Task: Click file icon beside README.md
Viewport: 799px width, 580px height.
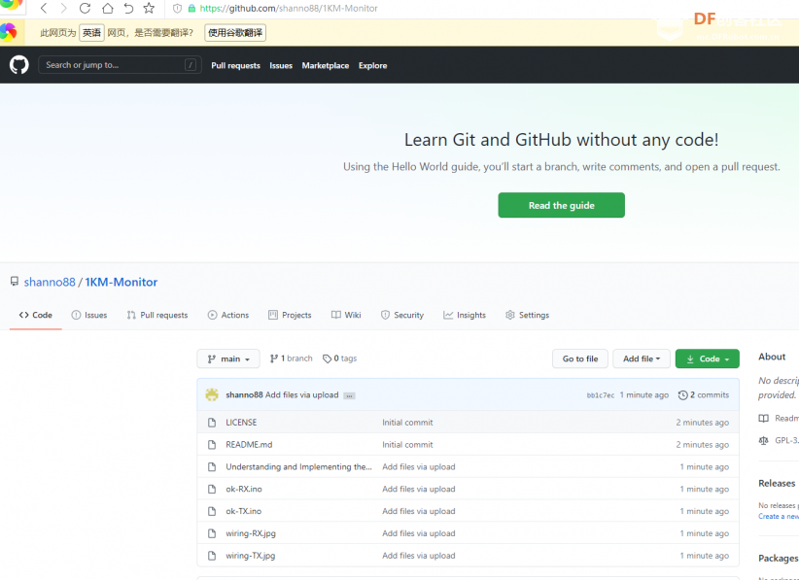Action: pyautogui.click(x=212, y=445)
